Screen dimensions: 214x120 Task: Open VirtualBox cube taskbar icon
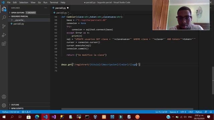coord(95,117)
